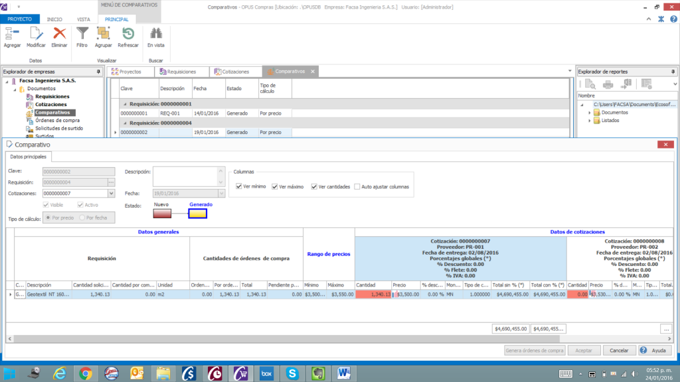Viewport: 680px width, 382px height.
Task: Click the Modificar pencil icon
Action: (x=36, y=34)
